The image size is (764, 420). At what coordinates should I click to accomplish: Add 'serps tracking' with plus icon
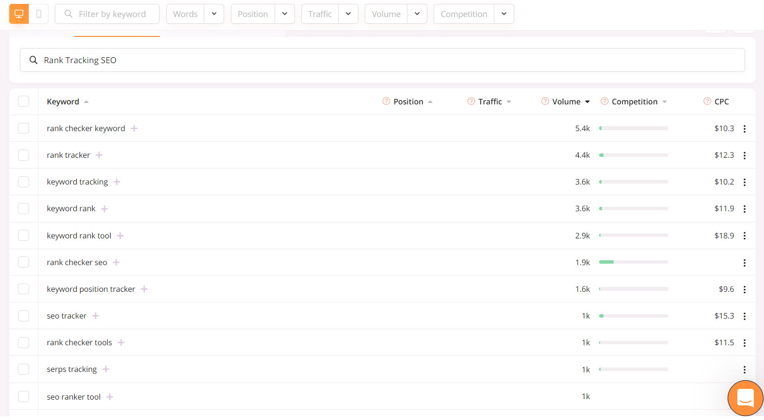[106, 369]
